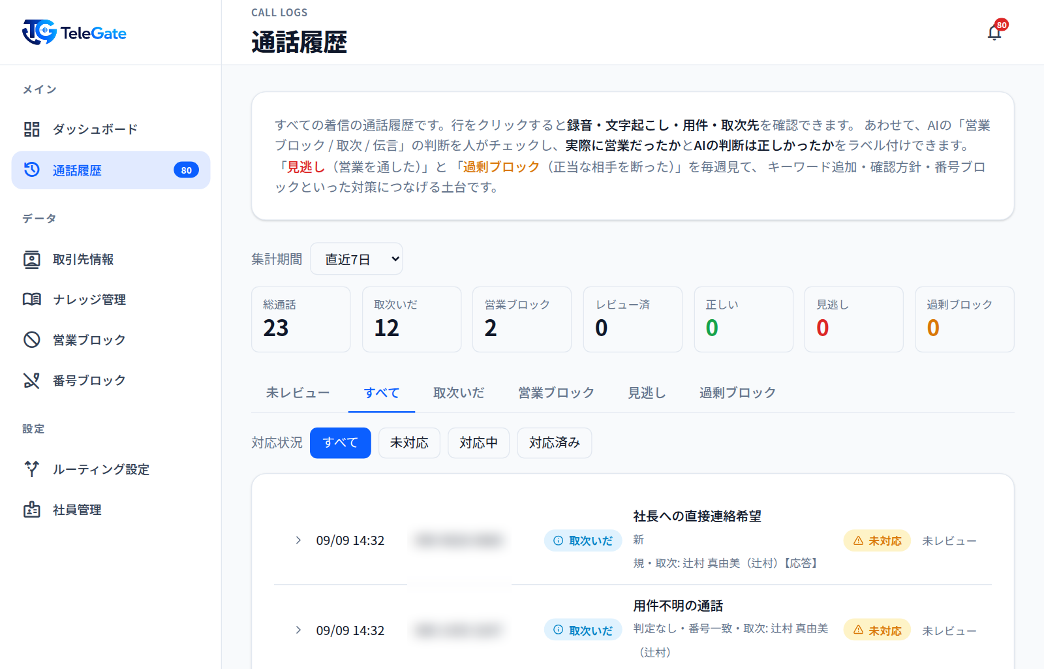The width and height of the screenshot is (1044, 669).
Task: Click the ナレッジ管理 book icon
Action: 32,299
